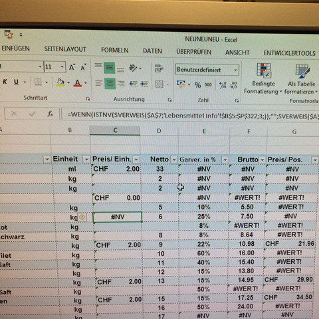Click the fill color bucket icon
319x319 pixels.
pos(60,82)
